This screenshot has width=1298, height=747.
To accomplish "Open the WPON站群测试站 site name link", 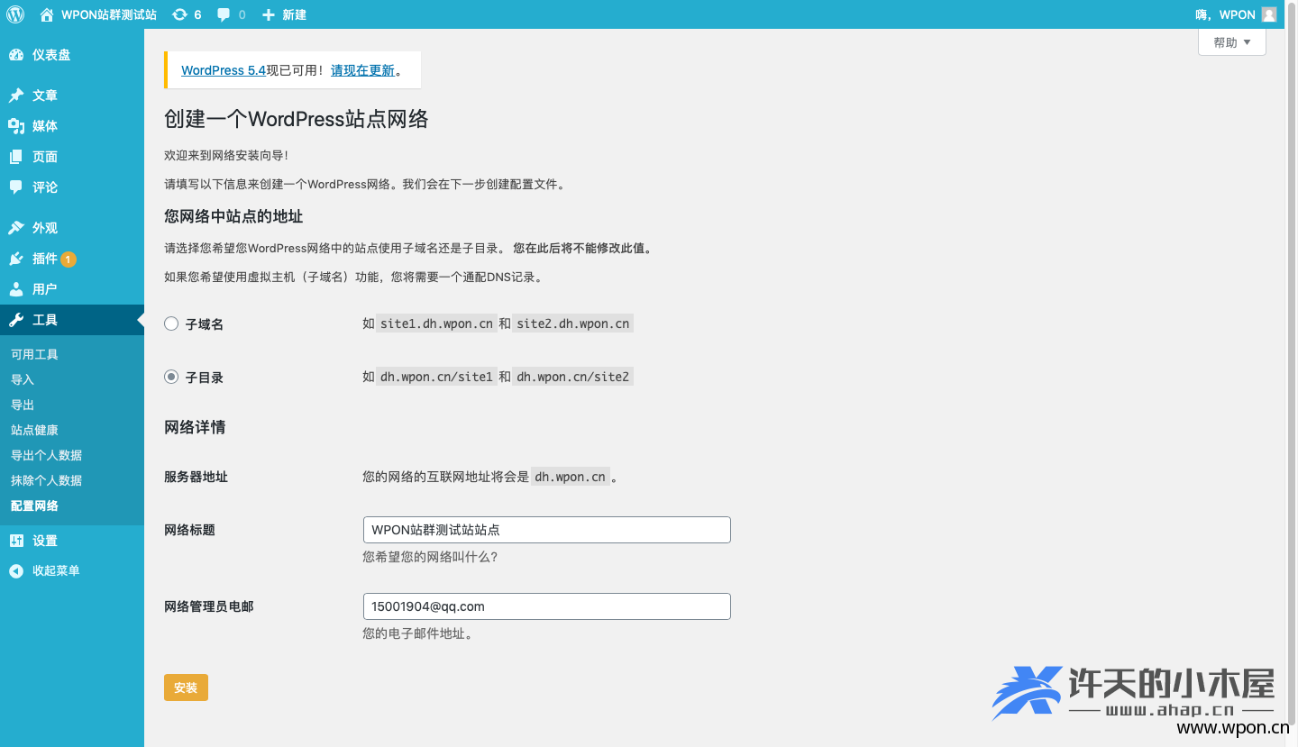I will [109, 14].
